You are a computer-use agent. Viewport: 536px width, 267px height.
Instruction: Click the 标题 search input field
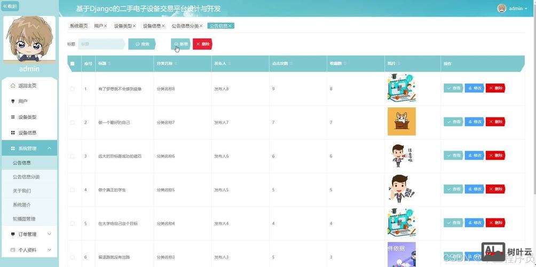tap(101, 44)
